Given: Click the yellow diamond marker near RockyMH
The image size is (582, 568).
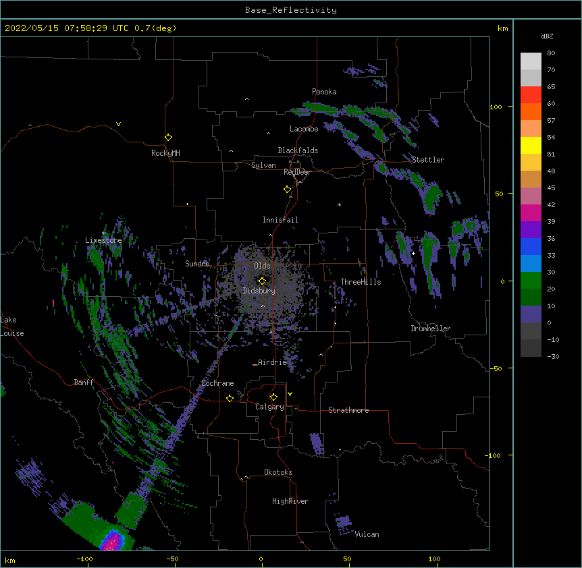Looking at the screenshot, I should pos(169,137).
